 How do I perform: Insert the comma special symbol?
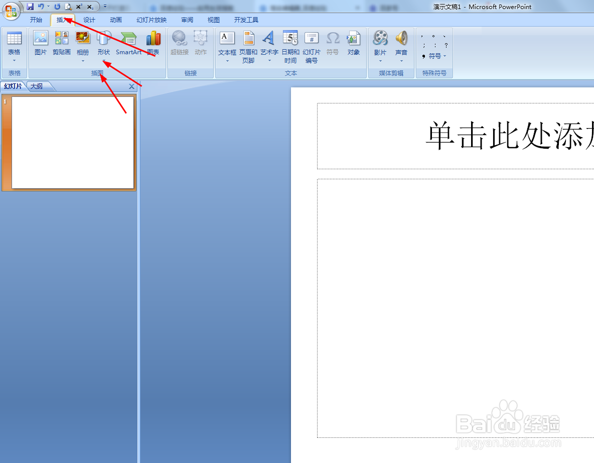[x=422, y=36]
